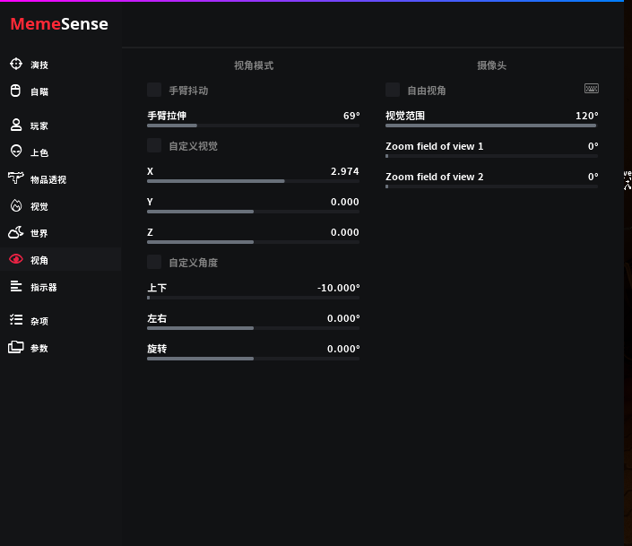The width and height of the screenshot is (632, 546).
Task: Click the 手臂拉伸 slider track
Action: [253, 126]
